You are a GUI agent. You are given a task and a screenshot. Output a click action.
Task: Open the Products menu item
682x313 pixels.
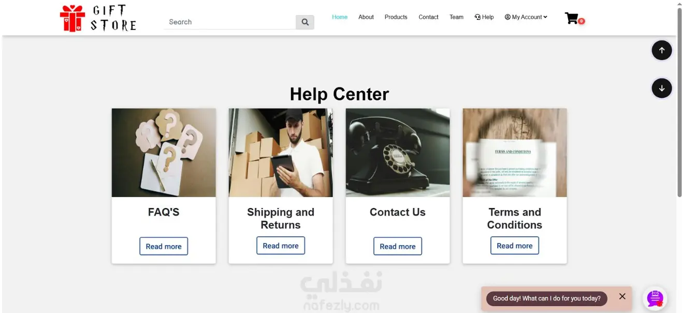coord(396,17)
